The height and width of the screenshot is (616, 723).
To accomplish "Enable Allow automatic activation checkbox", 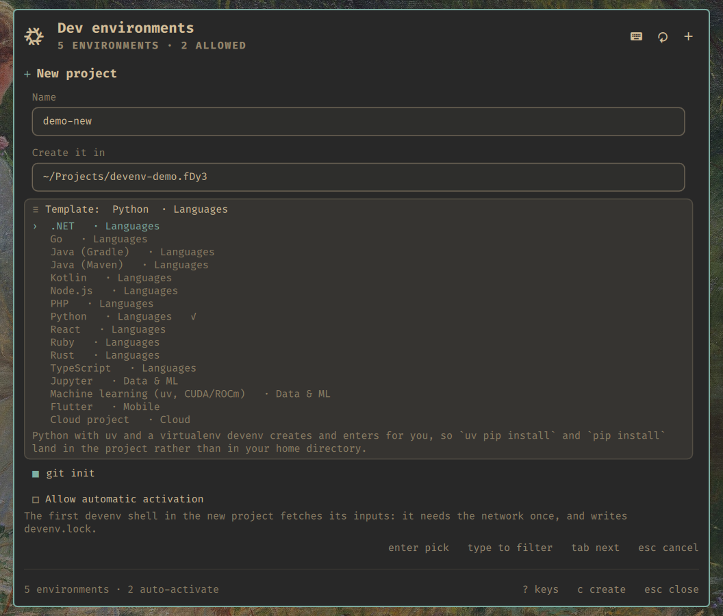I will click(x=36, y=500).
